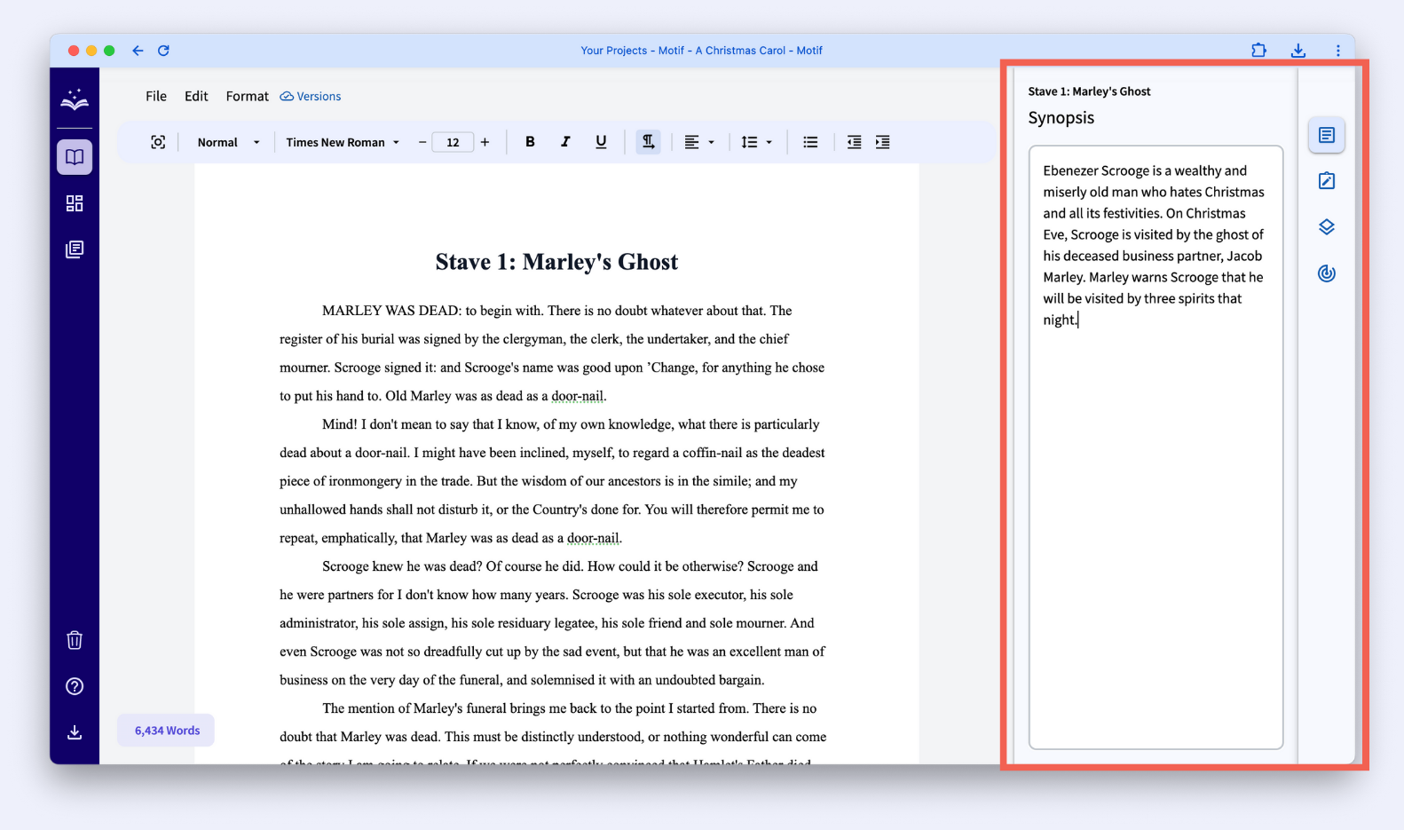Open the notes clipboard panel icon
The width and height of the screenshot is (1404, 830).
1327,181
